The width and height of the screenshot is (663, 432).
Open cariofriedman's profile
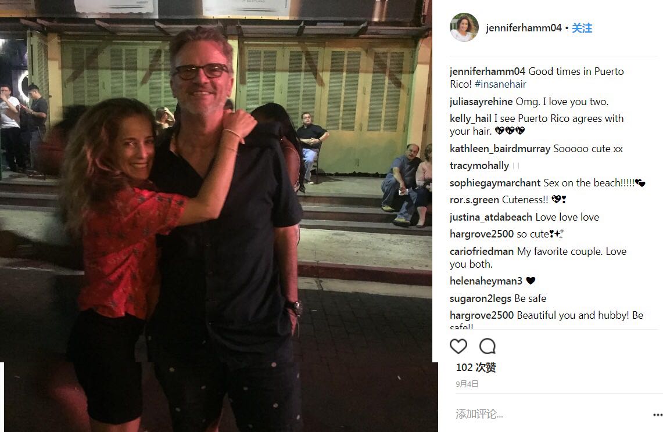coord(482,251)
